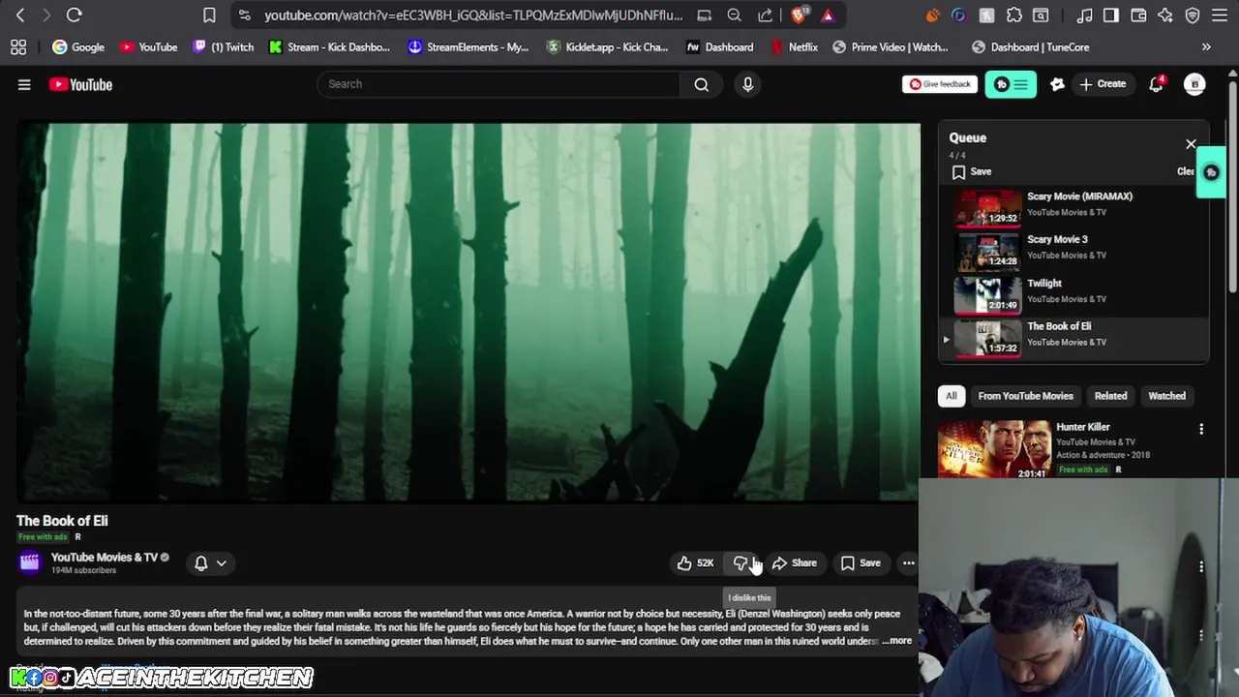Select the Watched filter chip
Image resolution: width=1239 pixels, height=697 pixels.
click(1166, 395)
